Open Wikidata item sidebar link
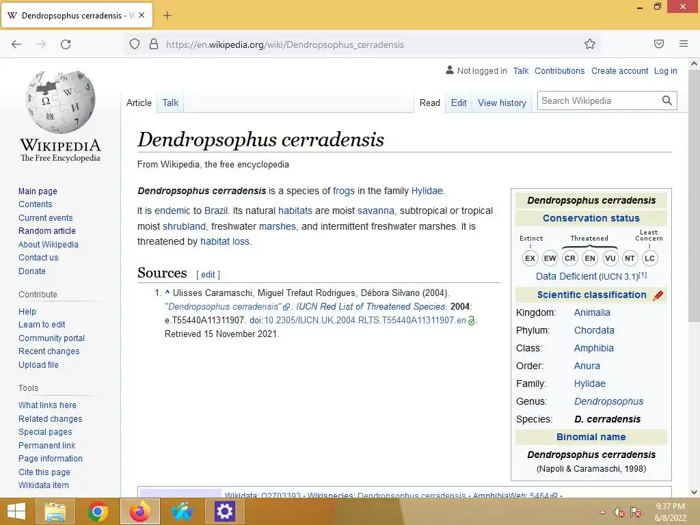The image size is (700, 525). coord(44,485)
